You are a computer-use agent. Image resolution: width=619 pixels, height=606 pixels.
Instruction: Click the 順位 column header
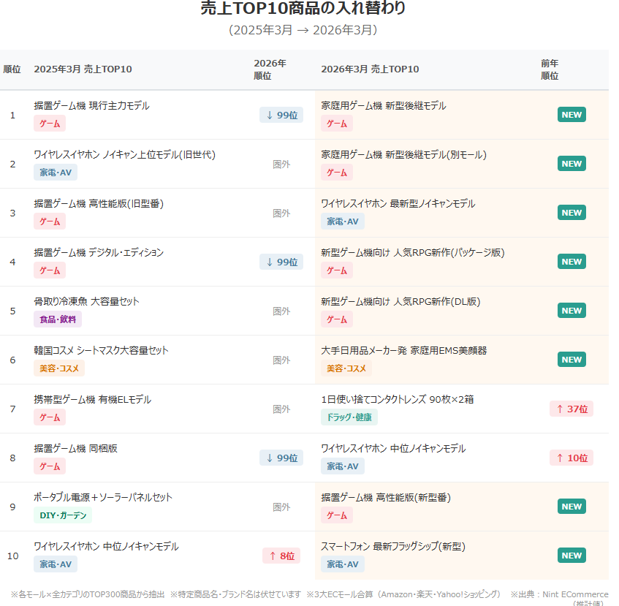coord(12,69)
